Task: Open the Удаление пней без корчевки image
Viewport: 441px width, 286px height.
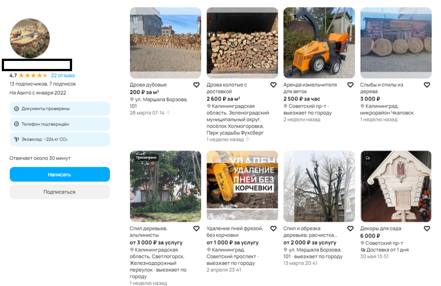Action: (x=242, y=186)
